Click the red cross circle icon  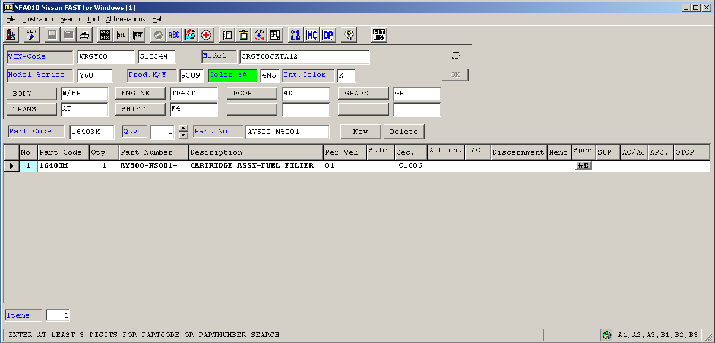[x=206, y=35]
